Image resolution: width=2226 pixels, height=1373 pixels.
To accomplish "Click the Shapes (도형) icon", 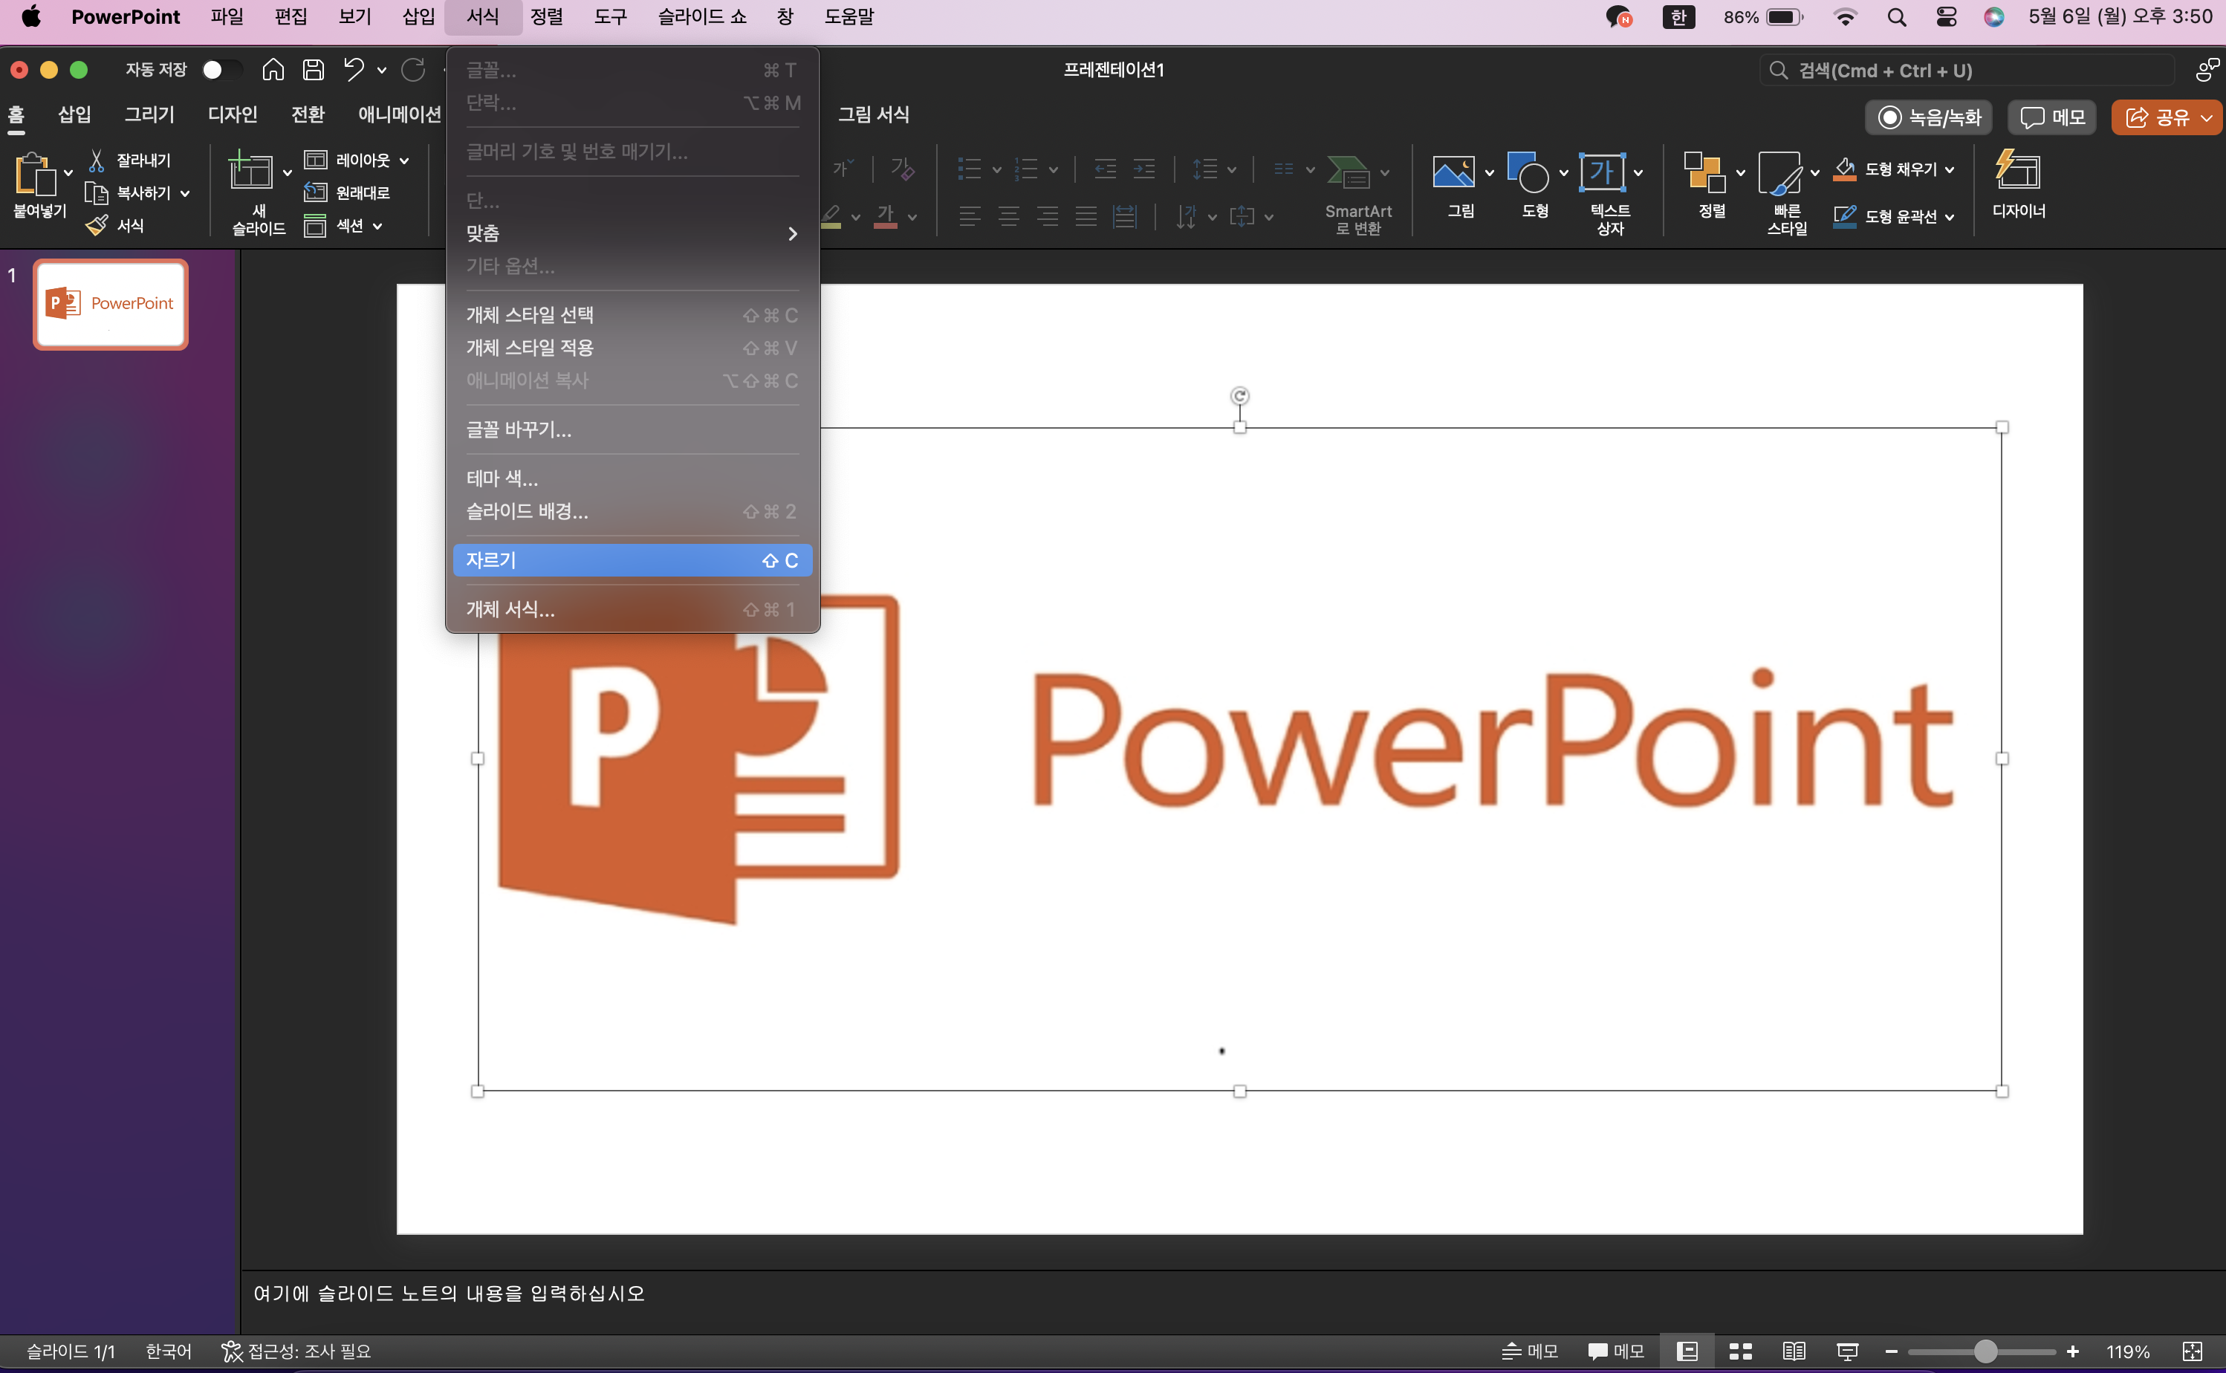I will [1528, 172].
